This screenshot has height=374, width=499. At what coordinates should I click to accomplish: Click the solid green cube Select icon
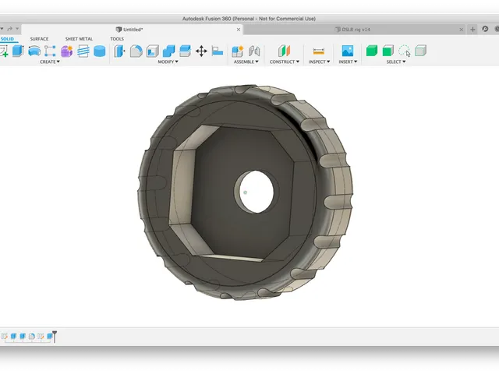coord(372,51)
